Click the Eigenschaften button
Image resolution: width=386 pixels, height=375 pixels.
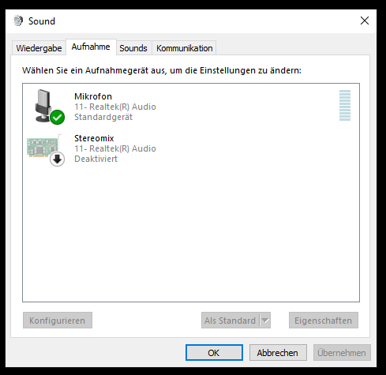click(324, 321)
